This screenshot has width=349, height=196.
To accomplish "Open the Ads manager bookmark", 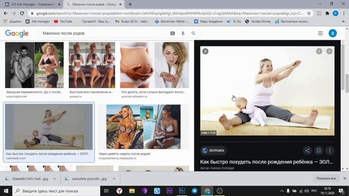I will [38, 22].
